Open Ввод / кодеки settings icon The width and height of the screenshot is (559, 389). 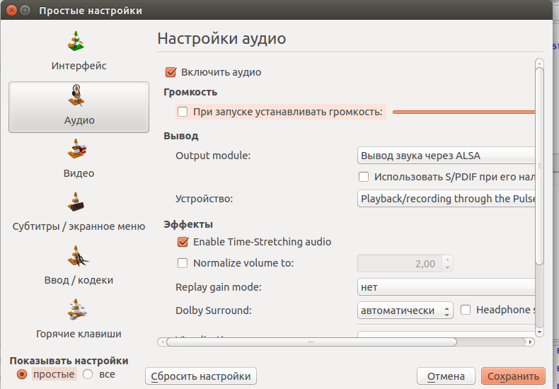[76, 255]
